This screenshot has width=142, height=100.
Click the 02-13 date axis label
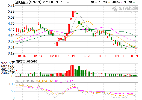coord(71,56)
